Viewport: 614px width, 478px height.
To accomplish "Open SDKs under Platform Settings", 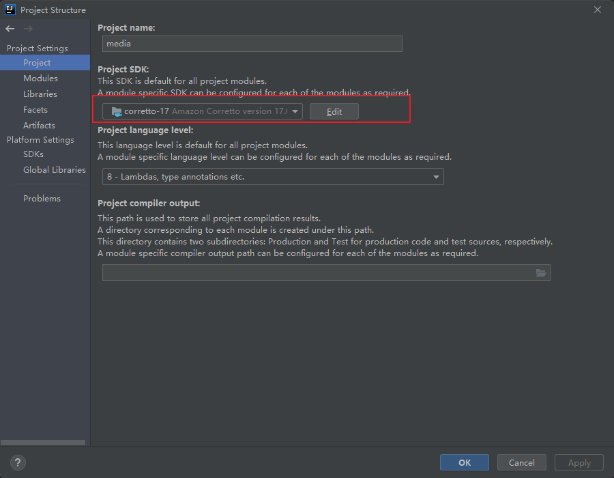I will 33,154.
